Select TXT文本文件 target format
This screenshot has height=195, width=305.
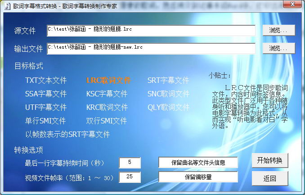[46, 81]
